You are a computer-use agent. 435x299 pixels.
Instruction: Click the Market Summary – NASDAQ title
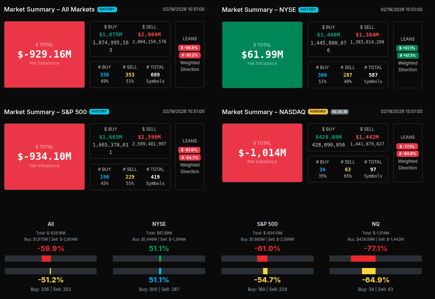tap(263, 112)
